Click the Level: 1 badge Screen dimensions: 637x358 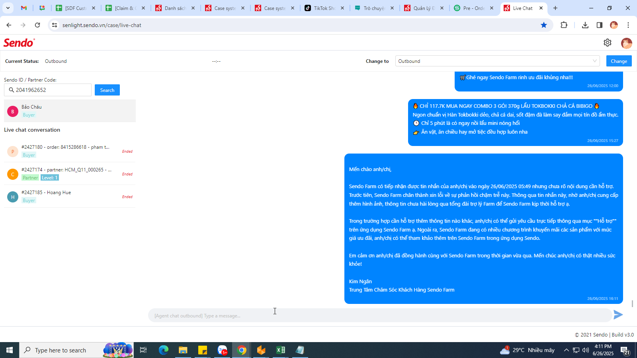(50, 178)
